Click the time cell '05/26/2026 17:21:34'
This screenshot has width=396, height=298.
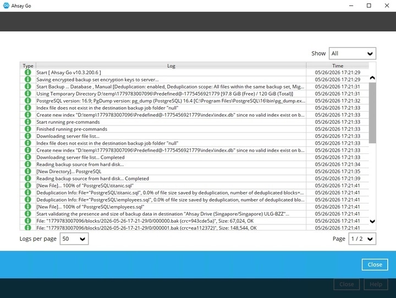(x=337, y=164)
